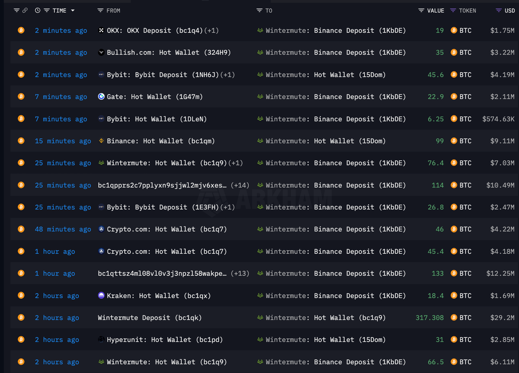Click the Bullish.com logo icon
The image size is (519, 373).
(101, 52)
